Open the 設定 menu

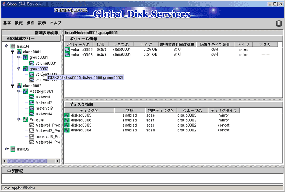click(19, 23)
